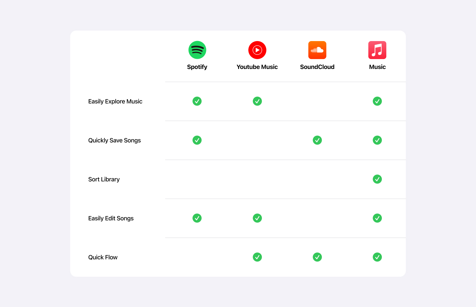Click the SoundCloud column label text

coord(317,67)
